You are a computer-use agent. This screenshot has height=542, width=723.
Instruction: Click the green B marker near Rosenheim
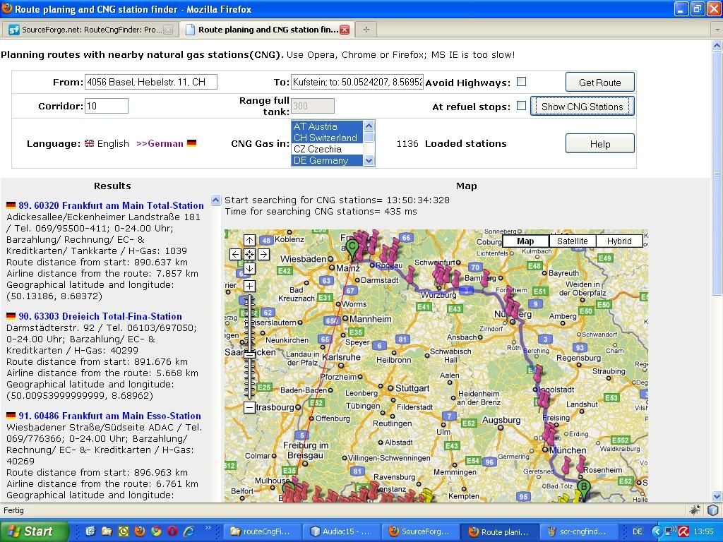[583, 486]
